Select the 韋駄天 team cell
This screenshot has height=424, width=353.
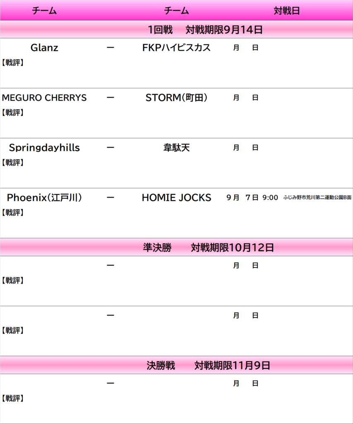coord(176,148)
